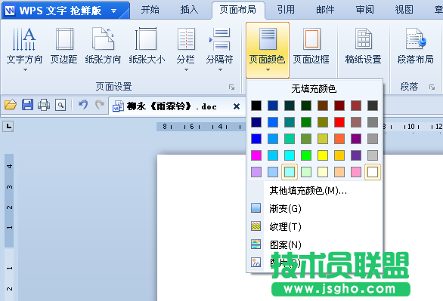The image size is (443, 301).
Task: Click the open folder icon in quick toolbar
Action: point(11,105)
